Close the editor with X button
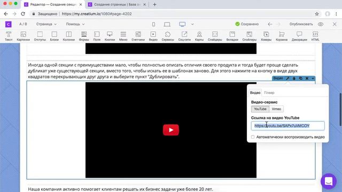 click(335, 24)
